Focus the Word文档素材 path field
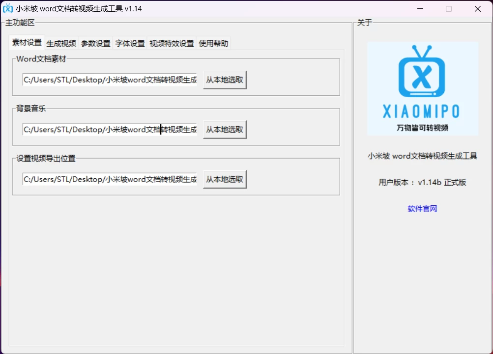The height and width of the screenshot is (354, 493). tap(110, 80)
